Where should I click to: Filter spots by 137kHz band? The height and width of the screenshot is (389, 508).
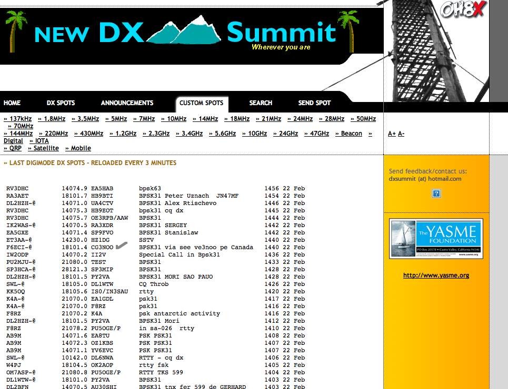(x=18, y=119)
